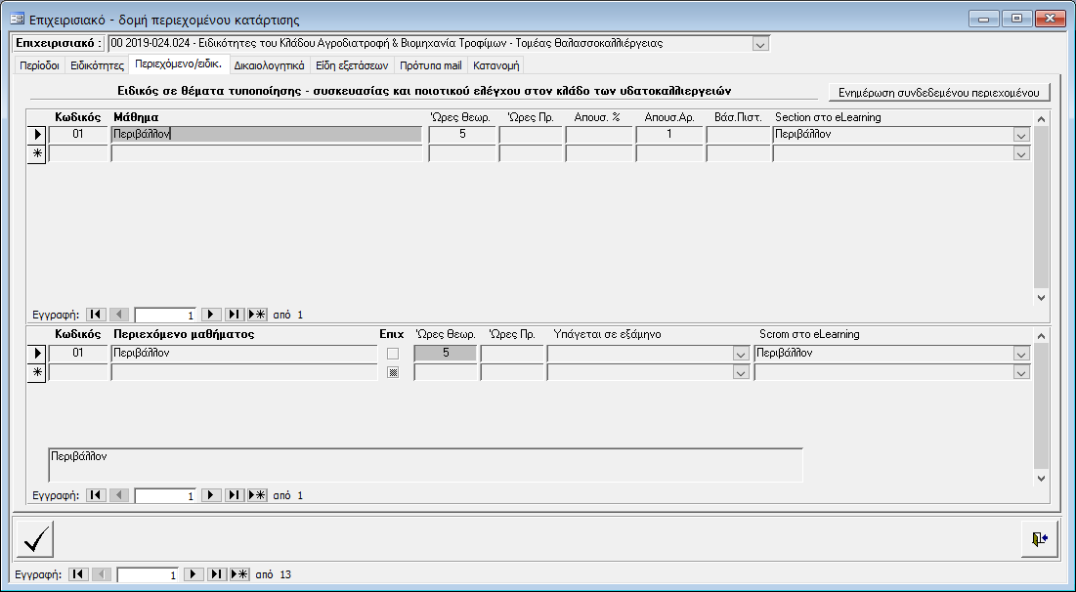
Task: Toggle Επιχ checkbox for Περιβάλλον content row
Action: point(393,354)
